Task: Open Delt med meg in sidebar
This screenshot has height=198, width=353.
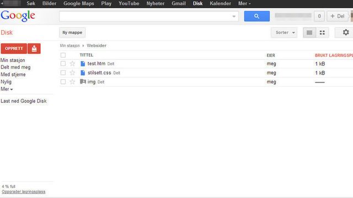Action: (15, 67)
